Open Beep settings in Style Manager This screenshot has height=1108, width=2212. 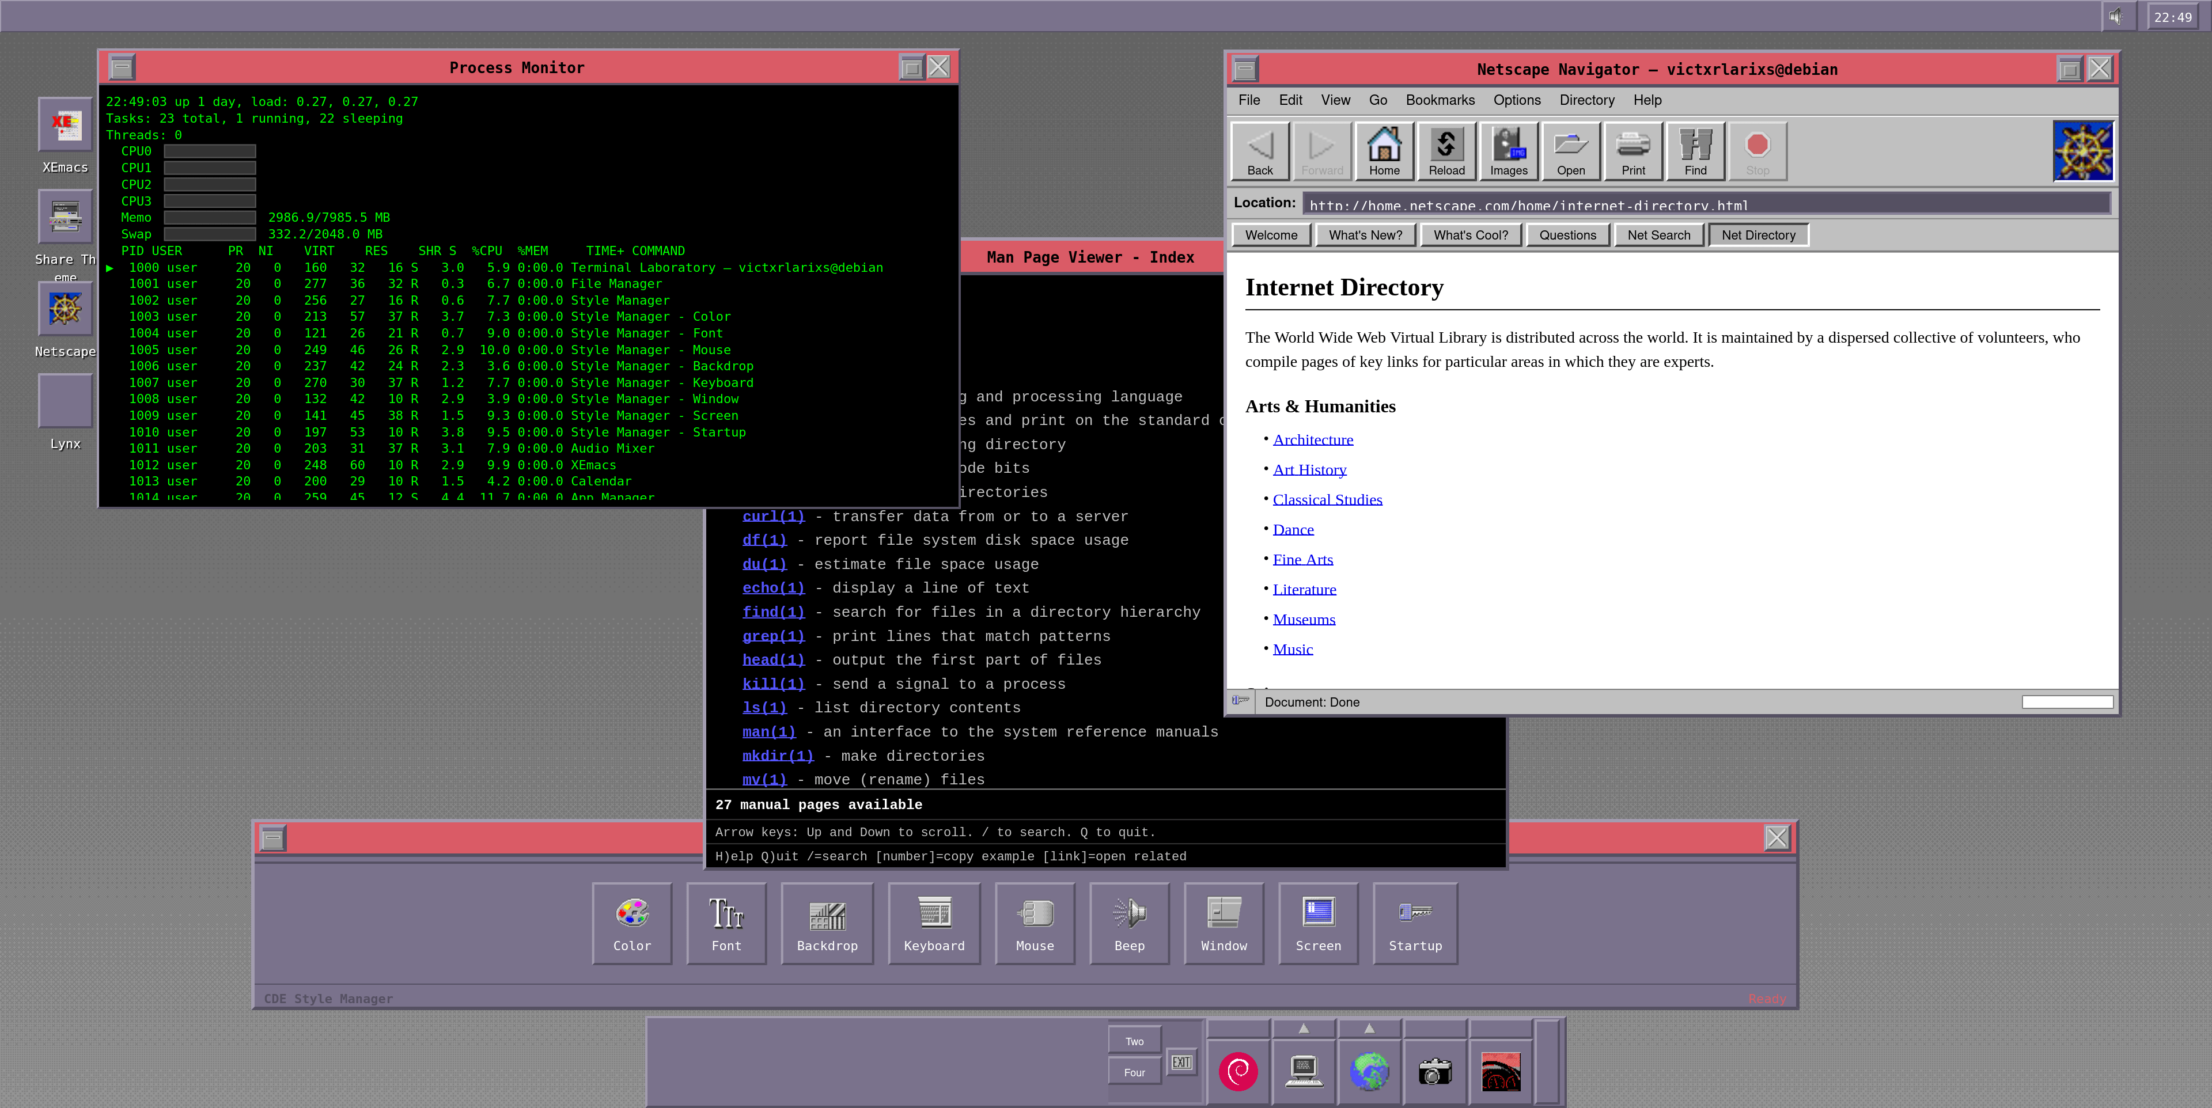[x=1130, y=924]
